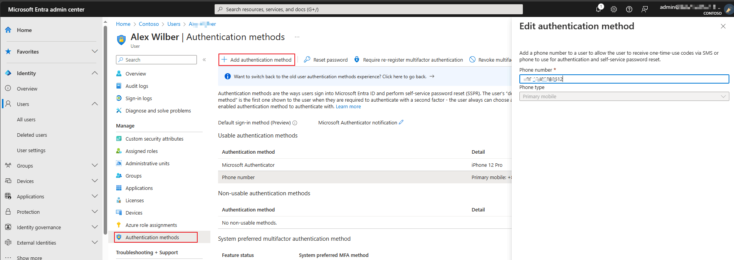Viewport: 734px width, 260px height.
Task: Open the Phone type dropdown
Action: pyautogui.click(x=624, y=96)
